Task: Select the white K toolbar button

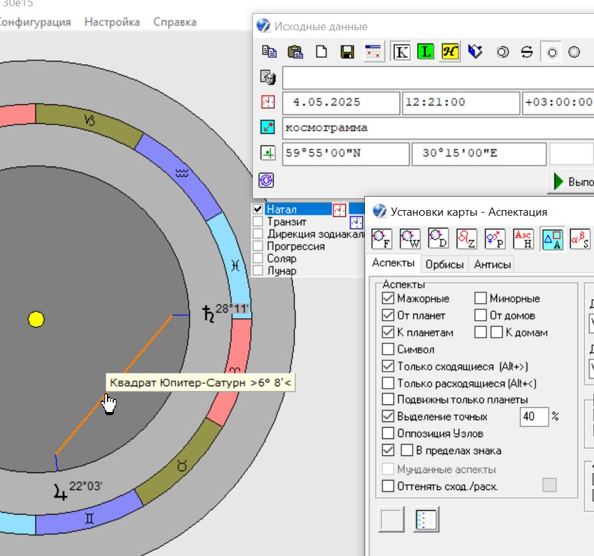Action: [x=401, y=52]
